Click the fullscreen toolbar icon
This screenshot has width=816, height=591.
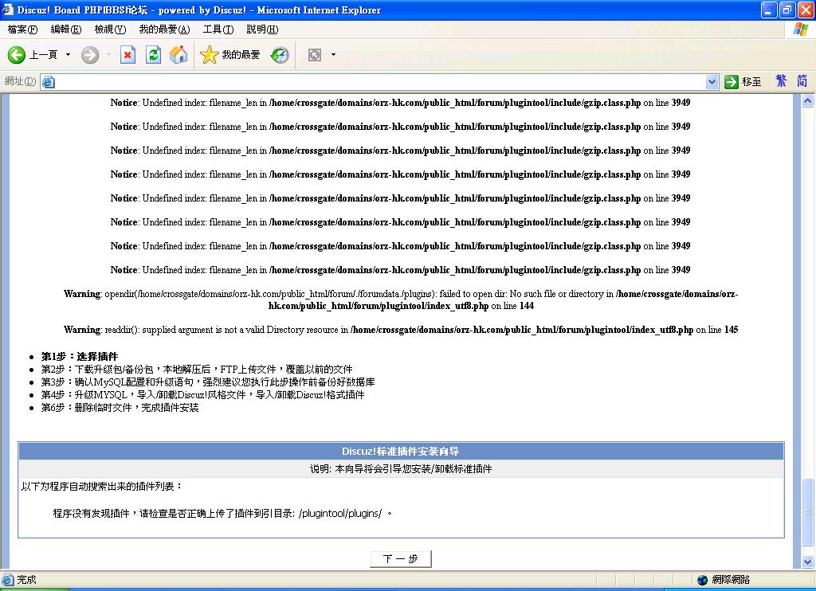(x=314, y=55)
